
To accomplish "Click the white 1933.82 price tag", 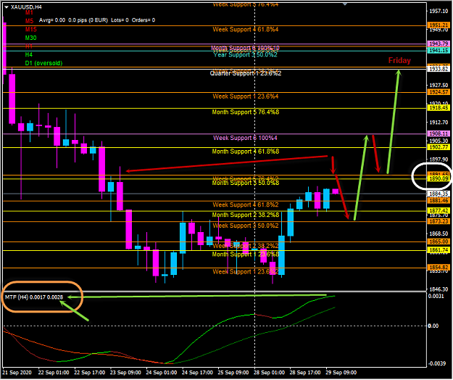I will 439,69.
